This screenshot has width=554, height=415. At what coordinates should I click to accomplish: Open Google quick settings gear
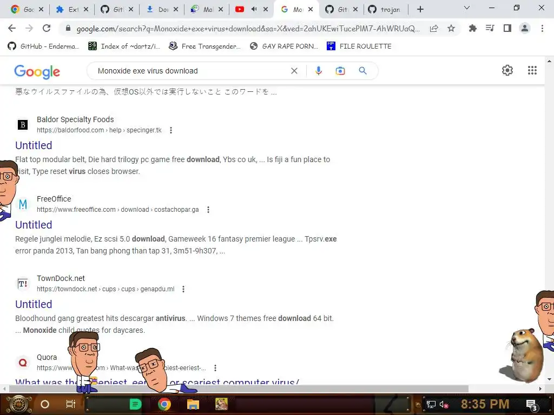(507, 70)
